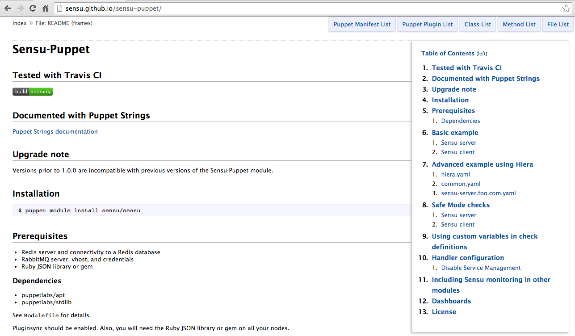Jump to Dashboards in contents
The image size is (575, 336).
451,301
